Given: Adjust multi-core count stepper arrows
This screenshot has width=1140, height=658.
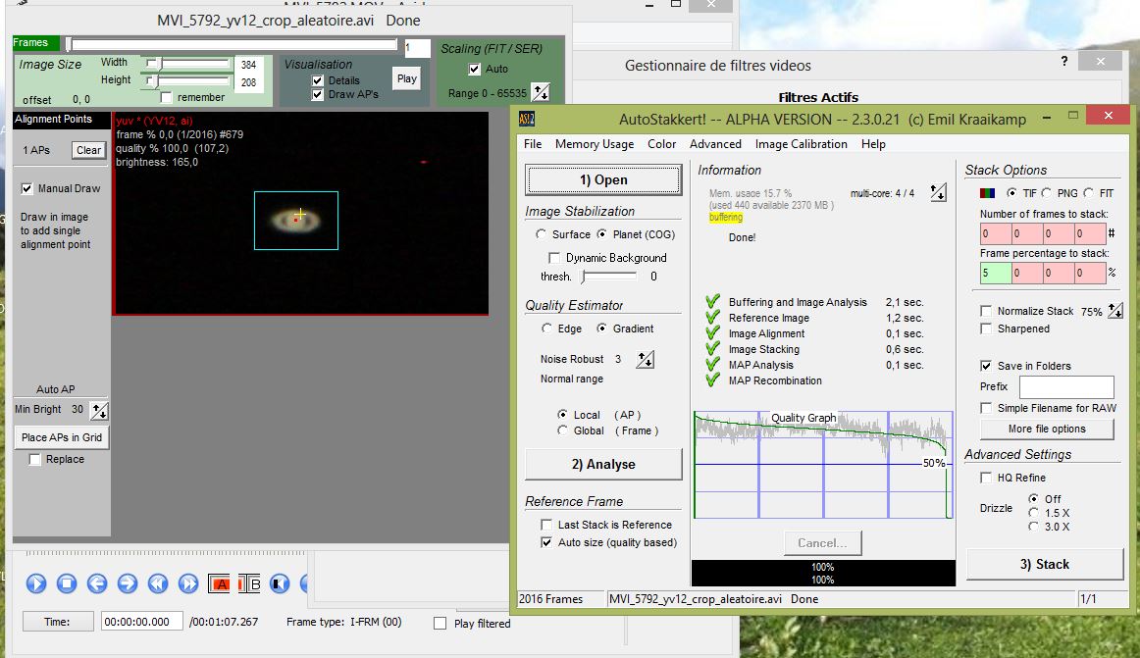Looking at the screenshot, I should click(939, 192).
